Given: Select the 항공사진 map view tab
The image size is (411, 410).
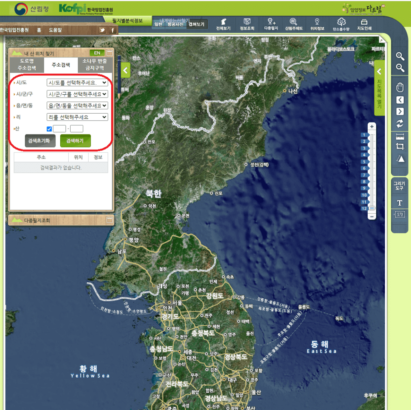Looking at the screenshot, I should pyautogui.click(x=176, y=24).
